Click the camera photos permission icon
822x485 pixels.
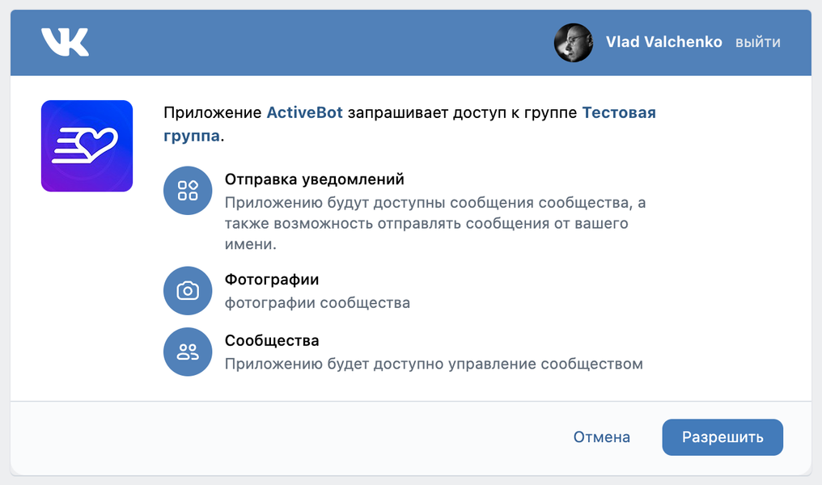[x=188, y=290]
